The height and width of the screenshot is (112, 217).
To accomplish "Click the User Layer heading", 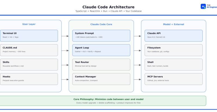I will 29,24.
